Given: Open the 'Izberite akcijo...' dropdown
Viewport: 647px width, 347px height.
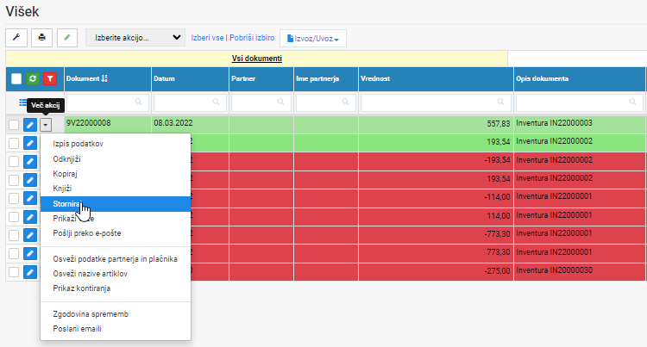Looking at the screenshot, I should click(x=135, y=38).
